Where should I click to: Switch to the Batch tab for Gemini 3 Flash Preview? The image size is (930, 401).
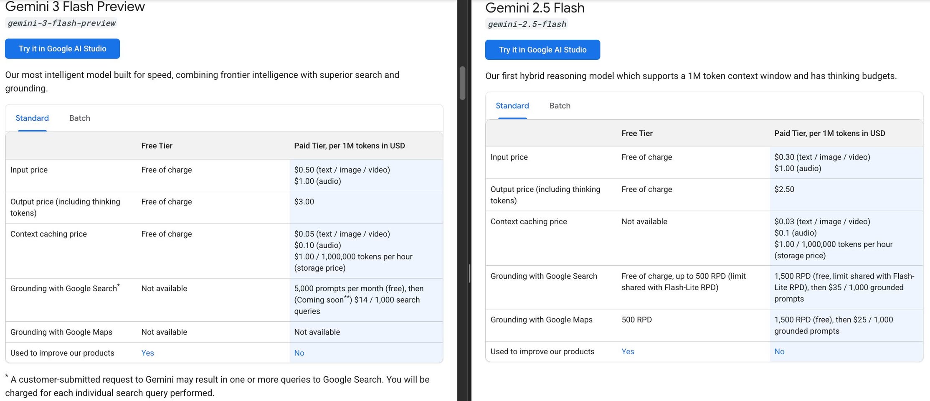click(x=79, y=118)
